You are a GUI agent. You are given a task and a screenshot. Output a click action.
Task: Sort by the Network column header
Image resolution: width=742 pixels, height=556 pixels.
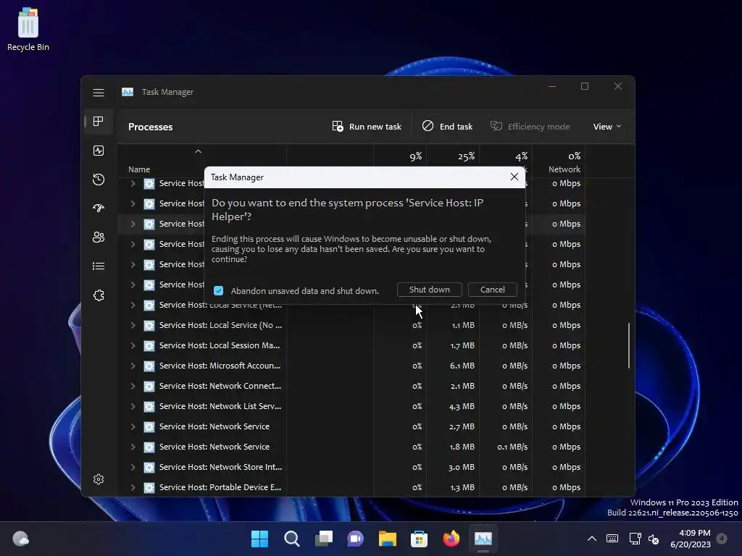[559, 161]
